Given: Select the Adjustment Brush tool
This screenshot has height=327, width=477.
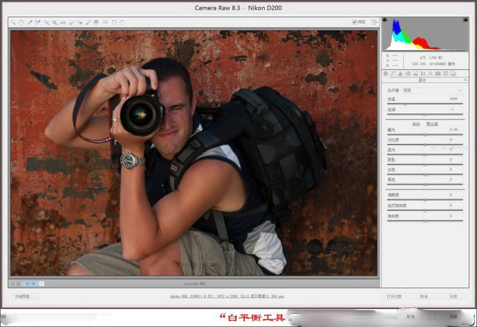Looking at the screenshot, I should tap(88, 23).
